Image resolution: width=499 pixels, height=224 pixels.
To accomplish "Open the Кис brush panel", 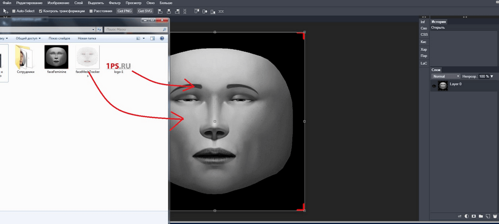I will point(424,41).
